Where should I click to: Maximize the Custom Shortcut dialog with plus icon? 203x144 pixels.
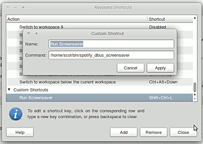(x=36, y=34)
